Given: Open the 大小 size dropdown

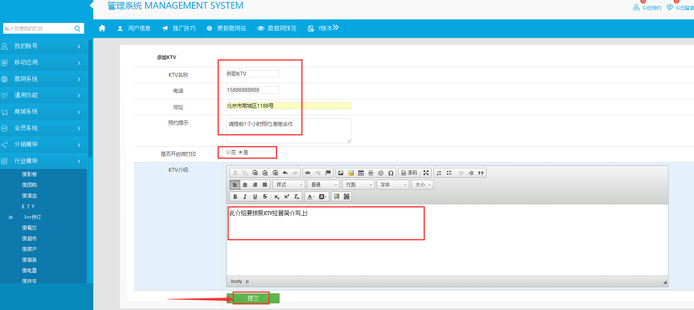Looking at the screenshot, I should [x=423, y=185].
